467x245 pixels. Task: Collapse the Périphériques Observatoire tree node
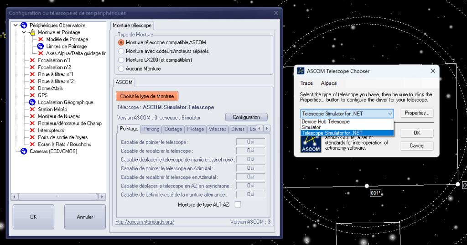16,26
